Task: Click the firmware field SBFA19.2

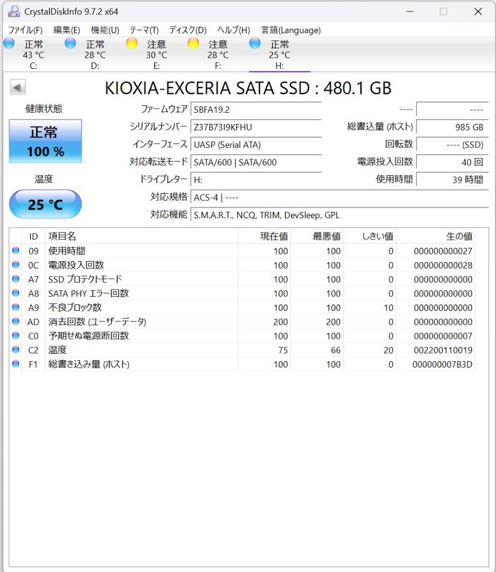Action: tap(256, 110)
